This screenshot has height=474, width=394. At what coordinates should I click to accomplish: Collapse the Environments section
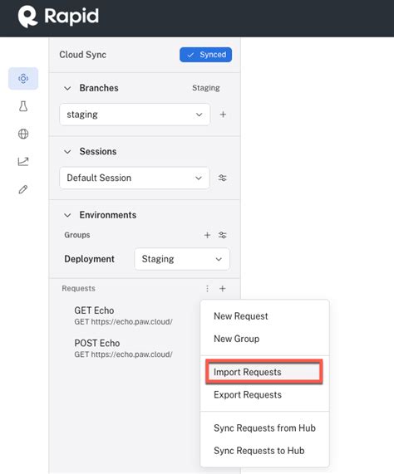67,215
